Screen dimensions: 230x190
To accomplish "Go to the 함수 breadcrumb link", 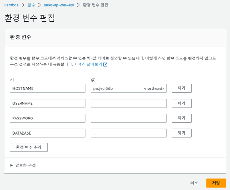I will click(31, 5).
